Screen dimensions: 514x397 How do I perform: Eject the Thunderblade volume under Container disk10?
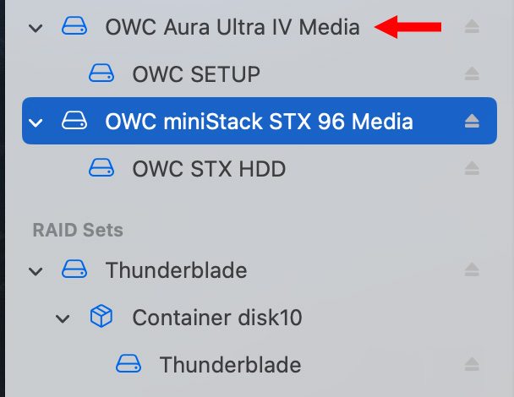click(472, 365)
